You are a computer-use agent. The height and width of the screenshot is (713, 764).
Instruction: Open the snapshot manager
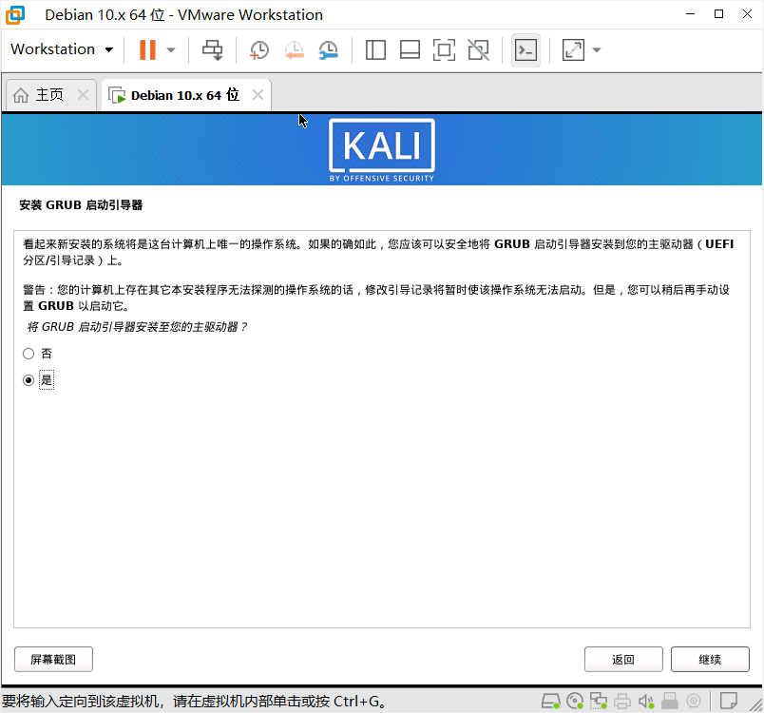click(329, 49)
